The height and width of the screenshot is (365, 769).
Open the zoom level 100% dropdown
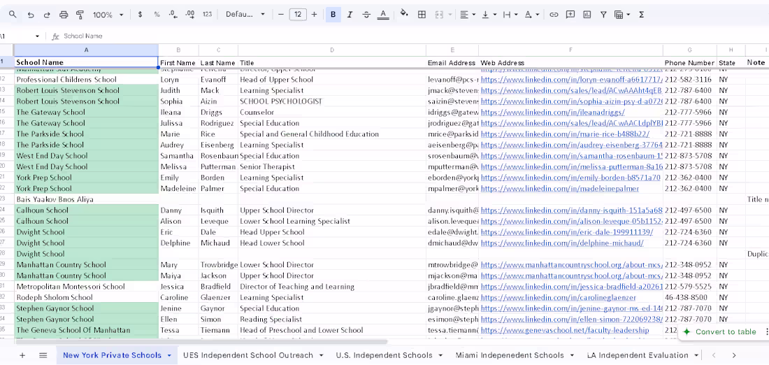[x=108, y=15]
